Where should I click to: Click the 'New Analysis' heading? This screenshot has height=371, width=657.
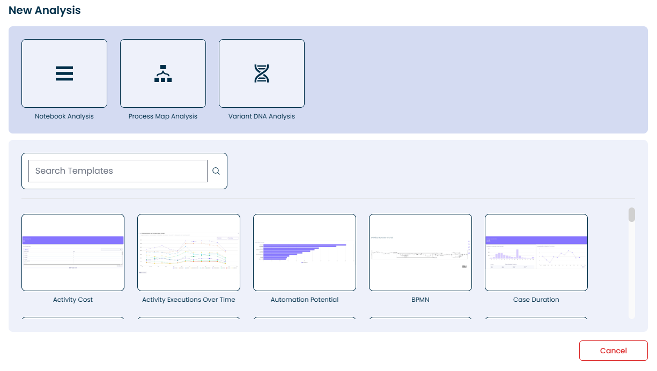tap(45, 10)
